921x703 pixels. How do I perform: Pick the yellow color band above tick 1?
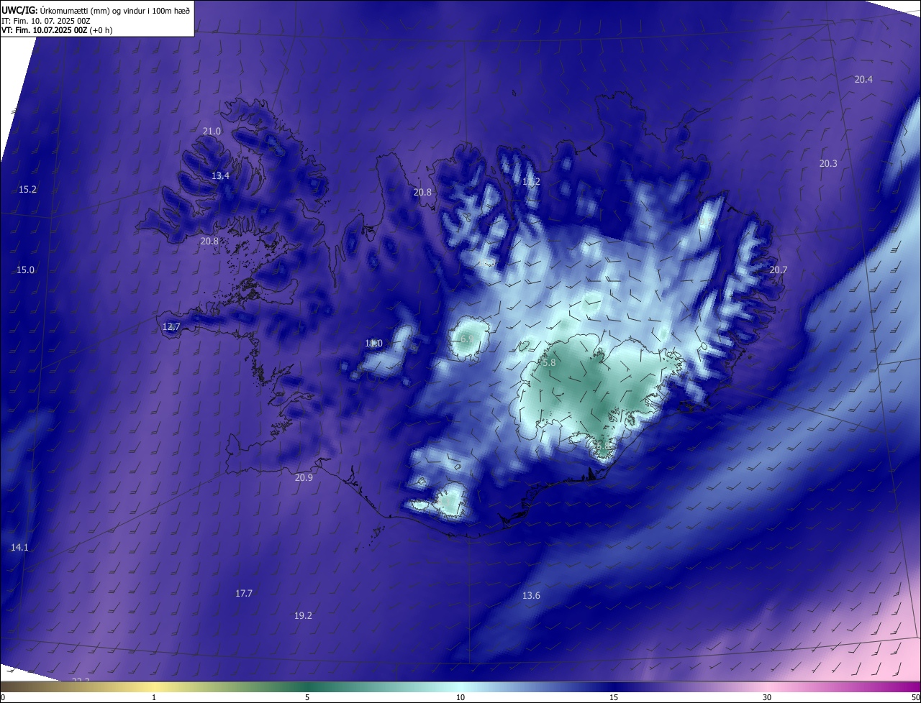click(154, 687)
